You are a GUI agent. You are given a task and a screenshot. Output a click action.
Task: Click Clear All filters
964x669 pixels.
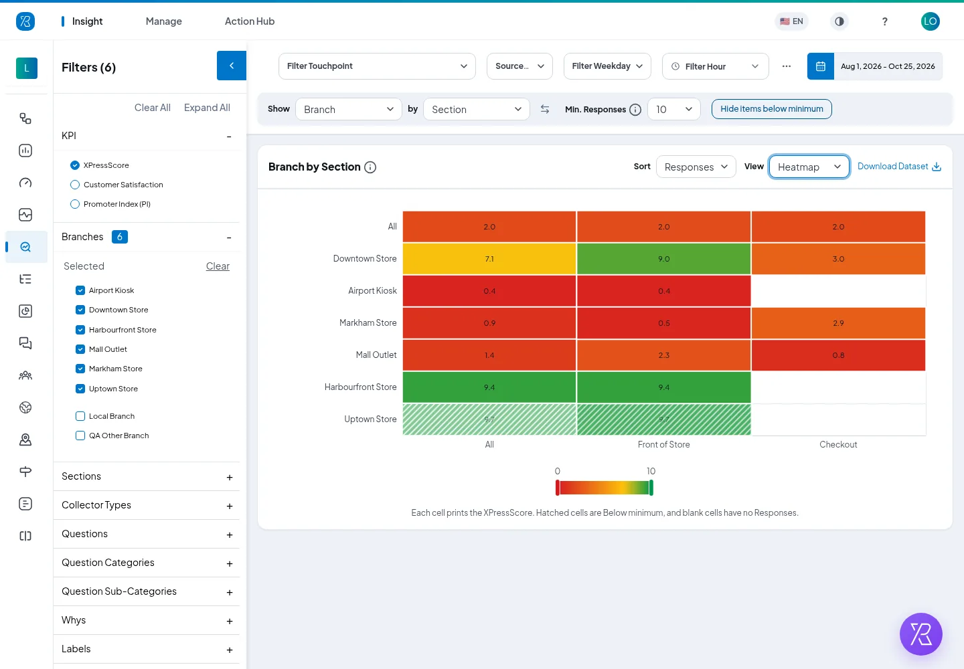(153, 108)
